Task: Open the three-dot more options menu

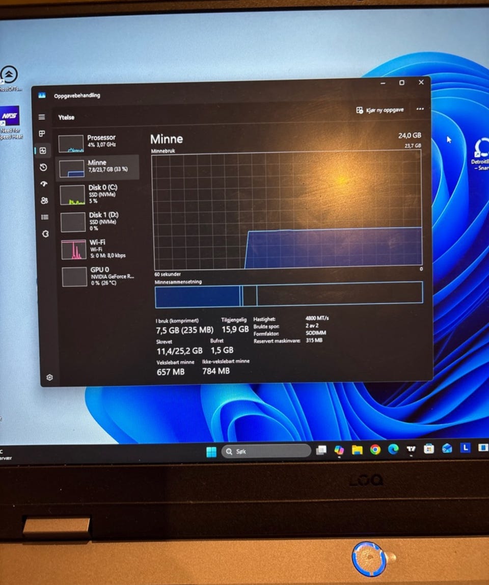Action: (x=420, y=109)
